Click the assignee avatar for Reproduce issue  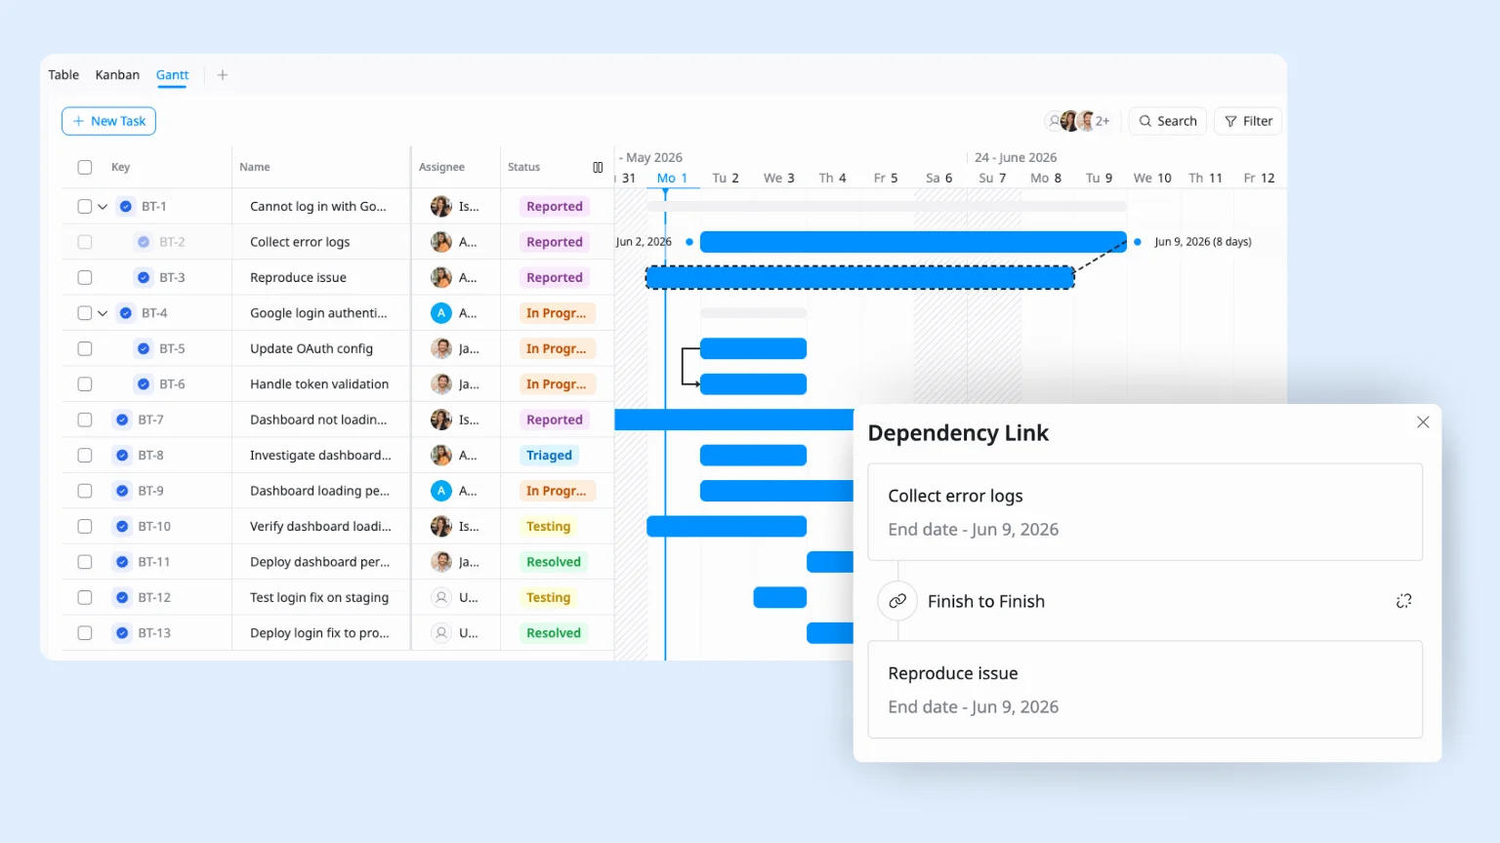[x=441, y=278]
